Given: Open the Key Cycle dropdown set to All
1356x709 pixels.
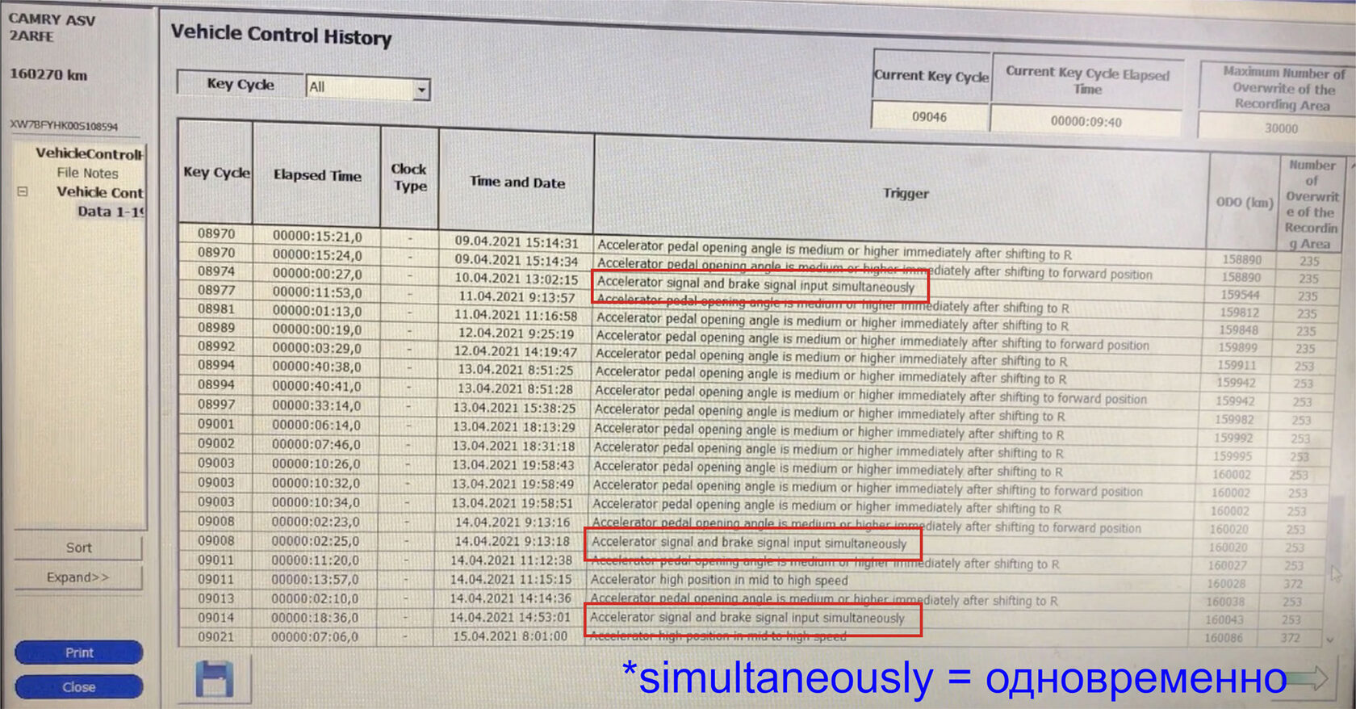Looking at the screenshot, I should point(367,87).
